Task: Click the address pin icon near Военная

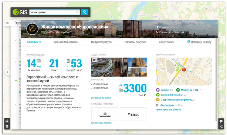Action: coord(157,27)
